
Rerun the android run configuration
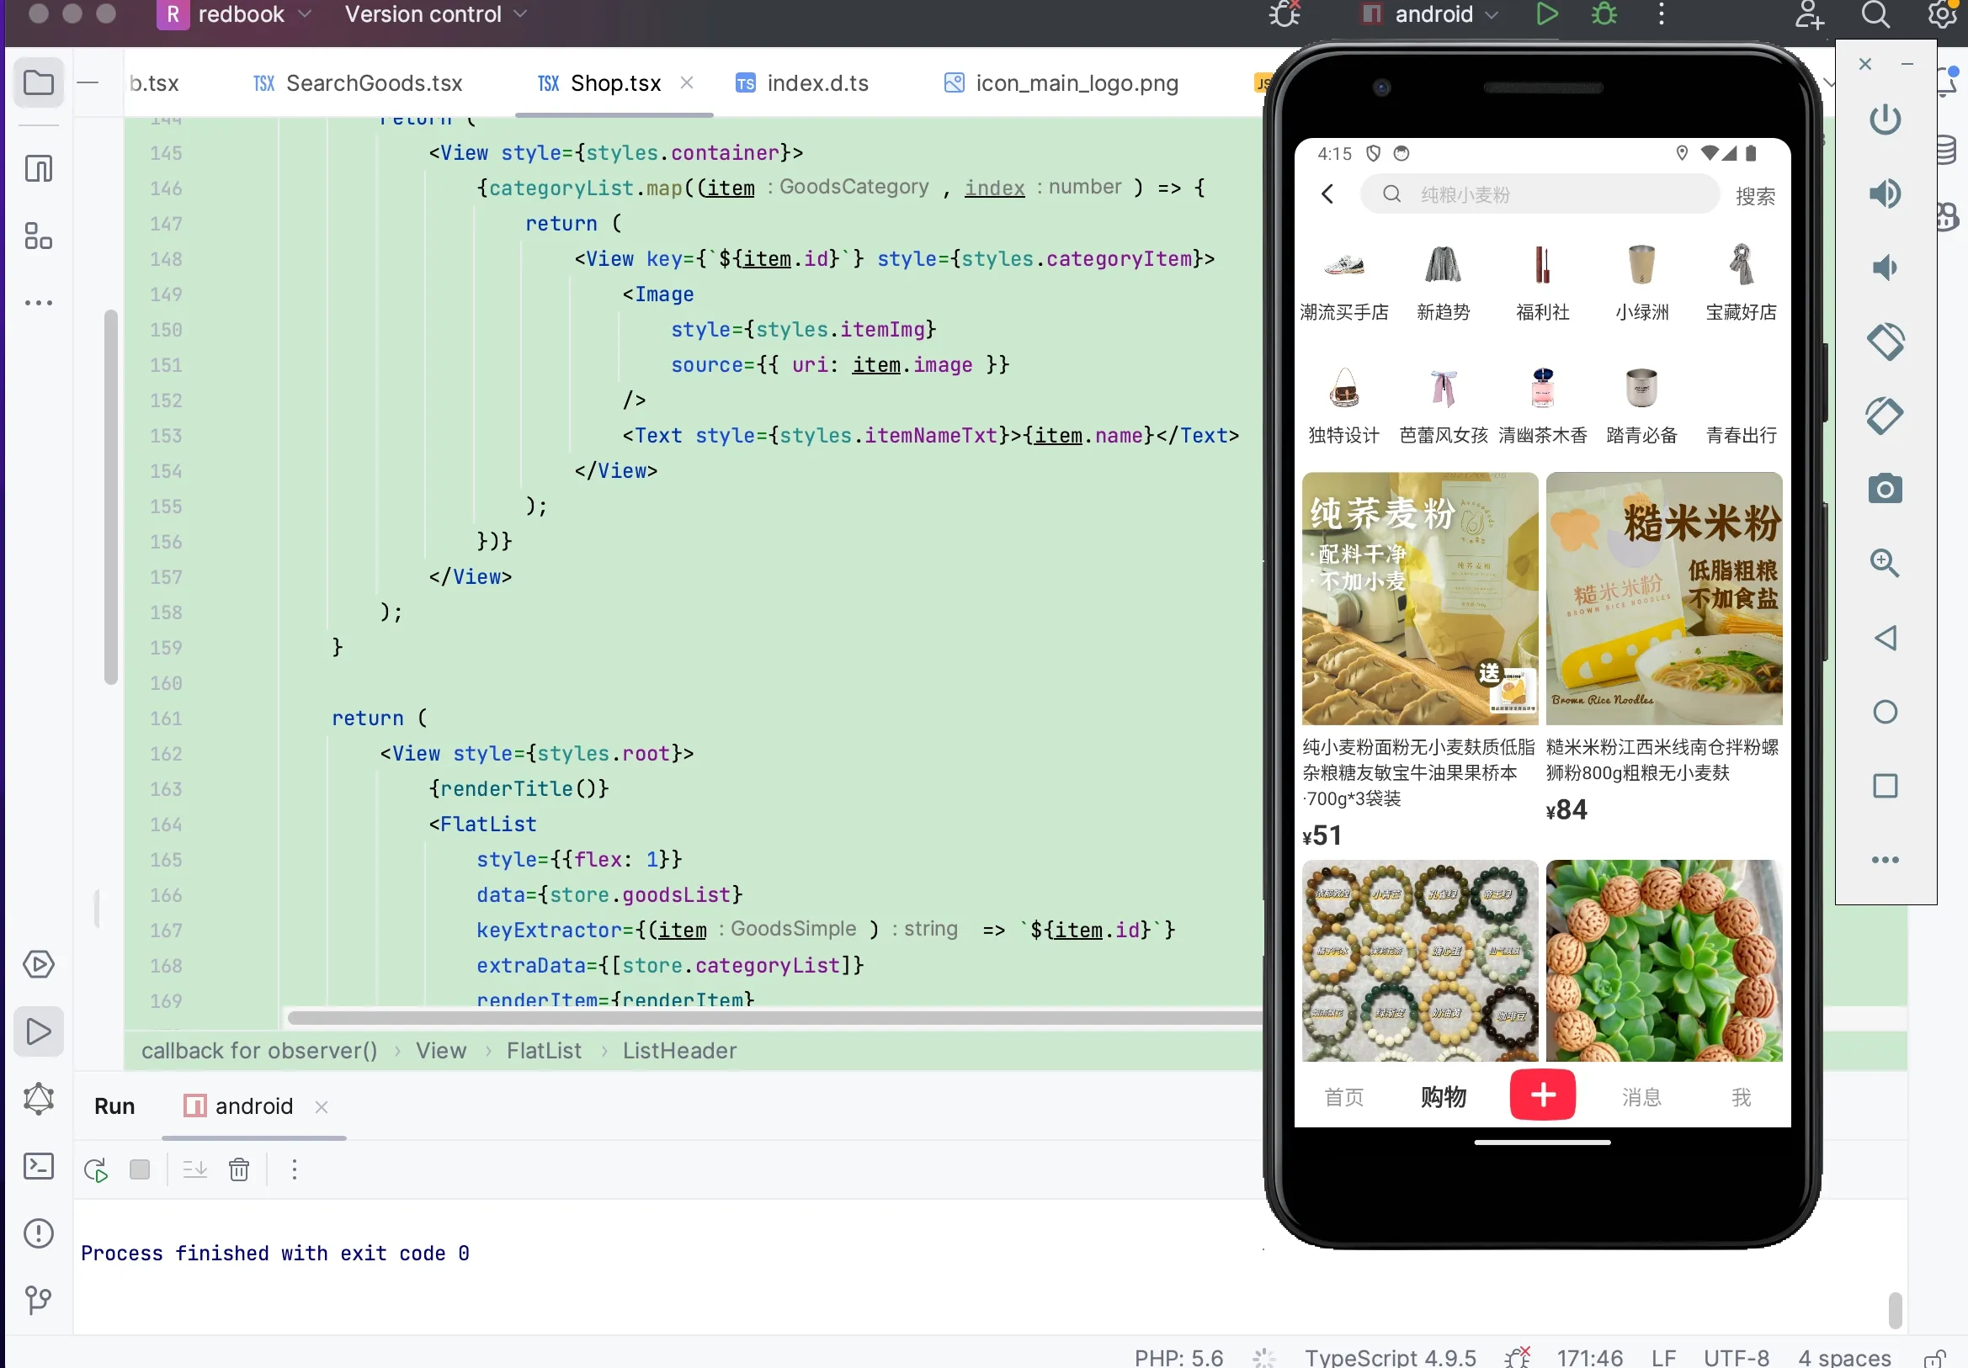point(95,1170)
